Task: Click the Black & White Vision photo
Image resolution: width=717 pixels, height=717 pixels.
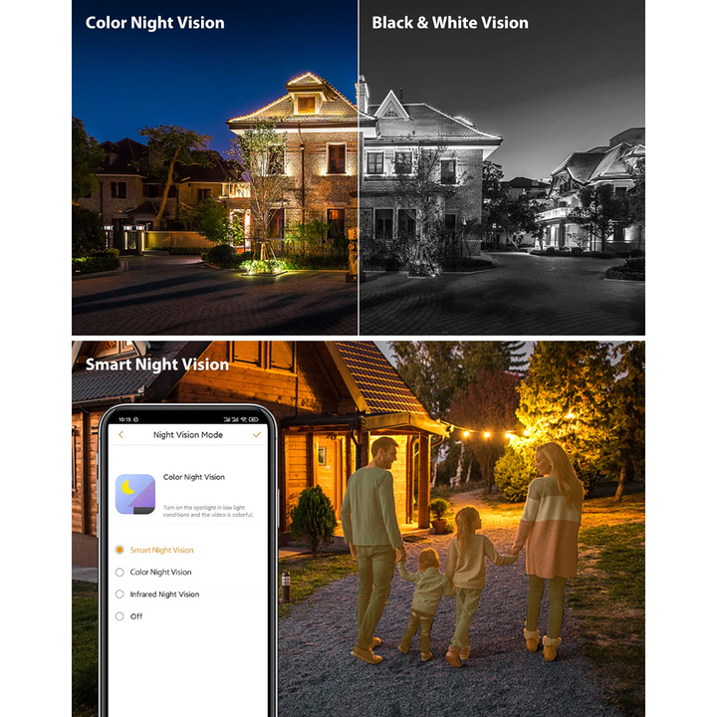Action: coord(502,167)
